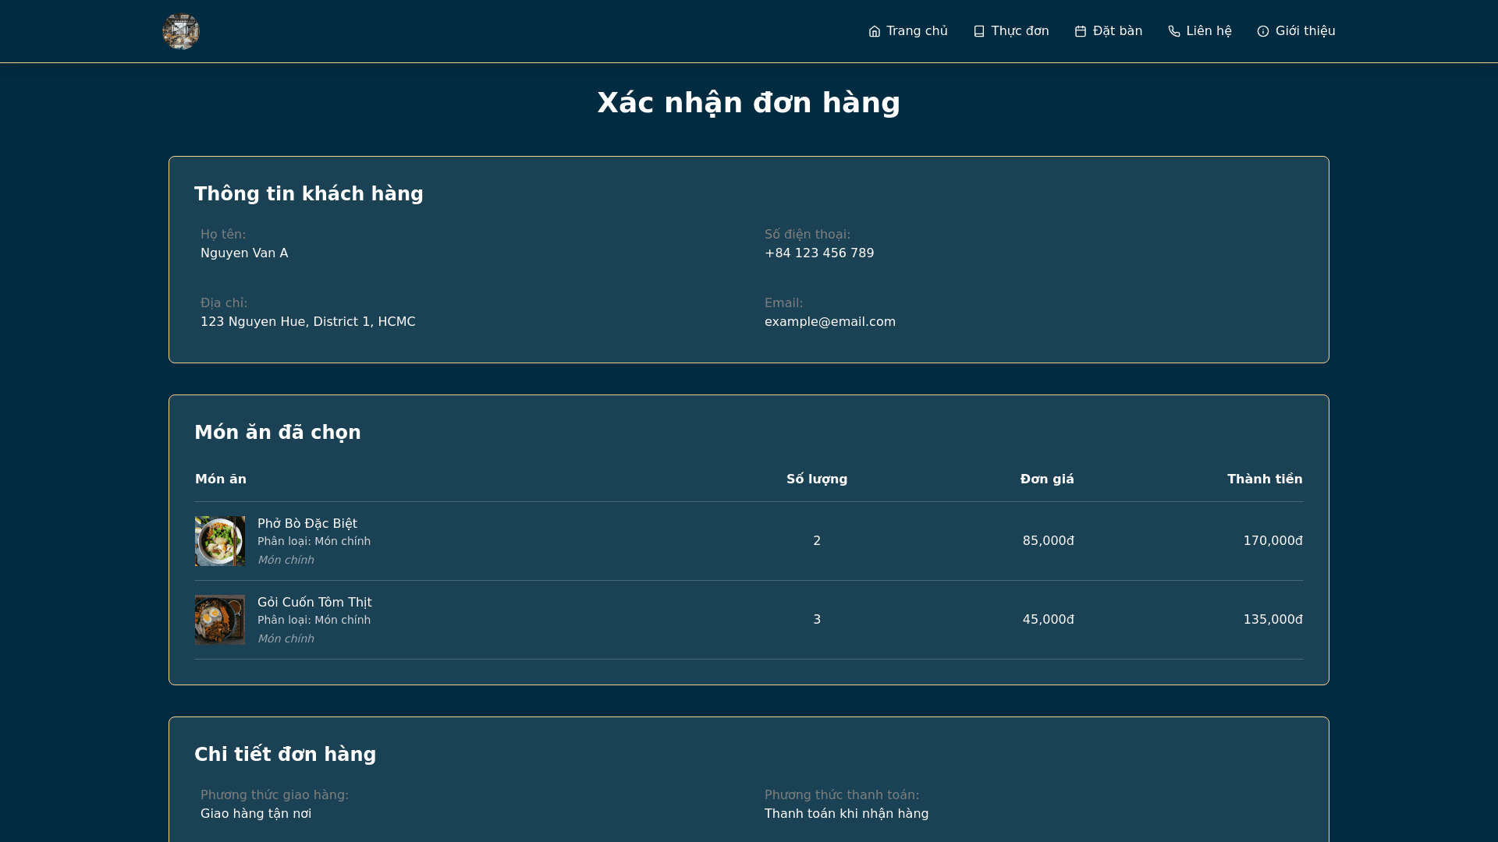1498x842 pixels.
Task: Go to the Đặt bàn page
Action: pyautogui.click(x=1117, y=31)
